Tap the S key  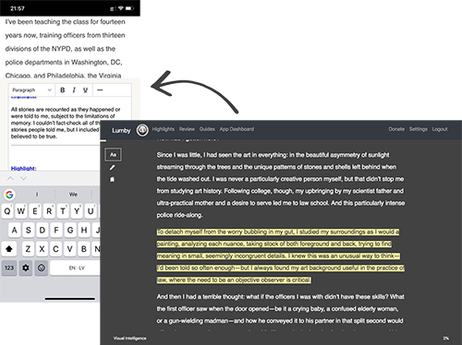click(29, 230)
